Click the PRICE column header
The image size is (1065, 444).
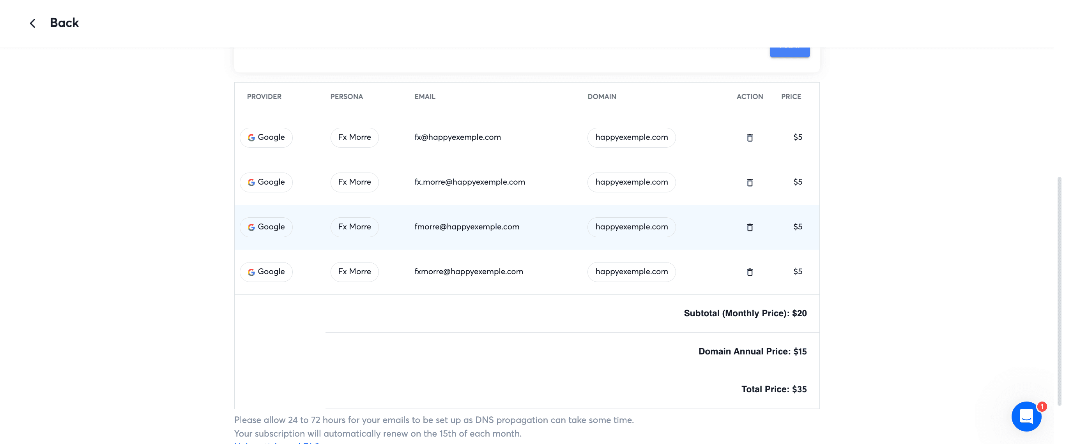(791, 97)
